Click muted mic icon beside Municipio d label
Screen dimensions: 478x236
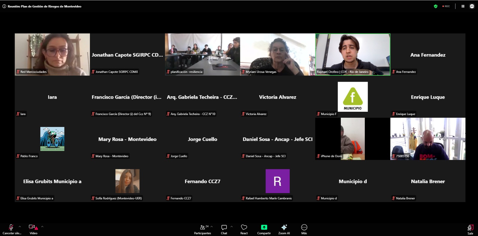click(318, 198)
